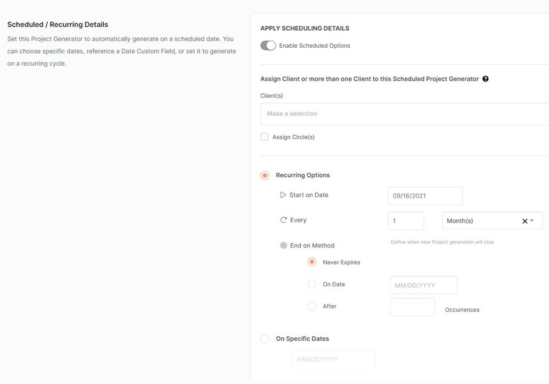The image size is (549, 384).
Task: Focus the On Date MM/DD/YYYY field
Action: click(x=423, y=285)
